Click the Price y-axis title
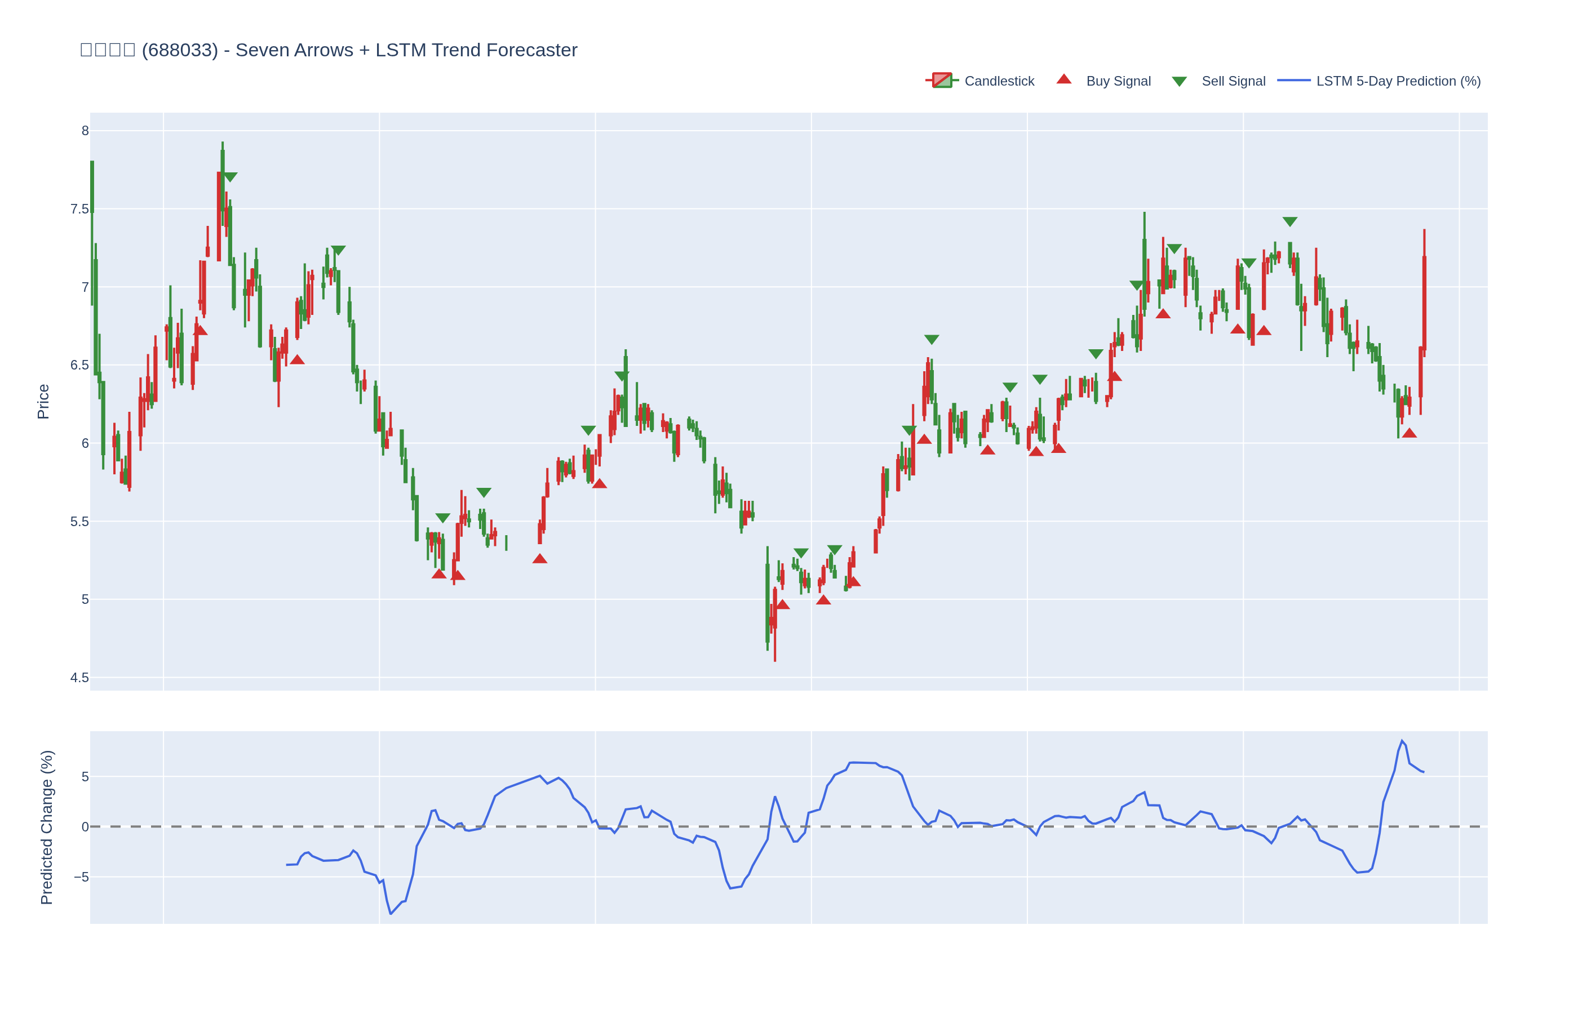The height and width of the screenshot is (1014, 1578). 43,402
